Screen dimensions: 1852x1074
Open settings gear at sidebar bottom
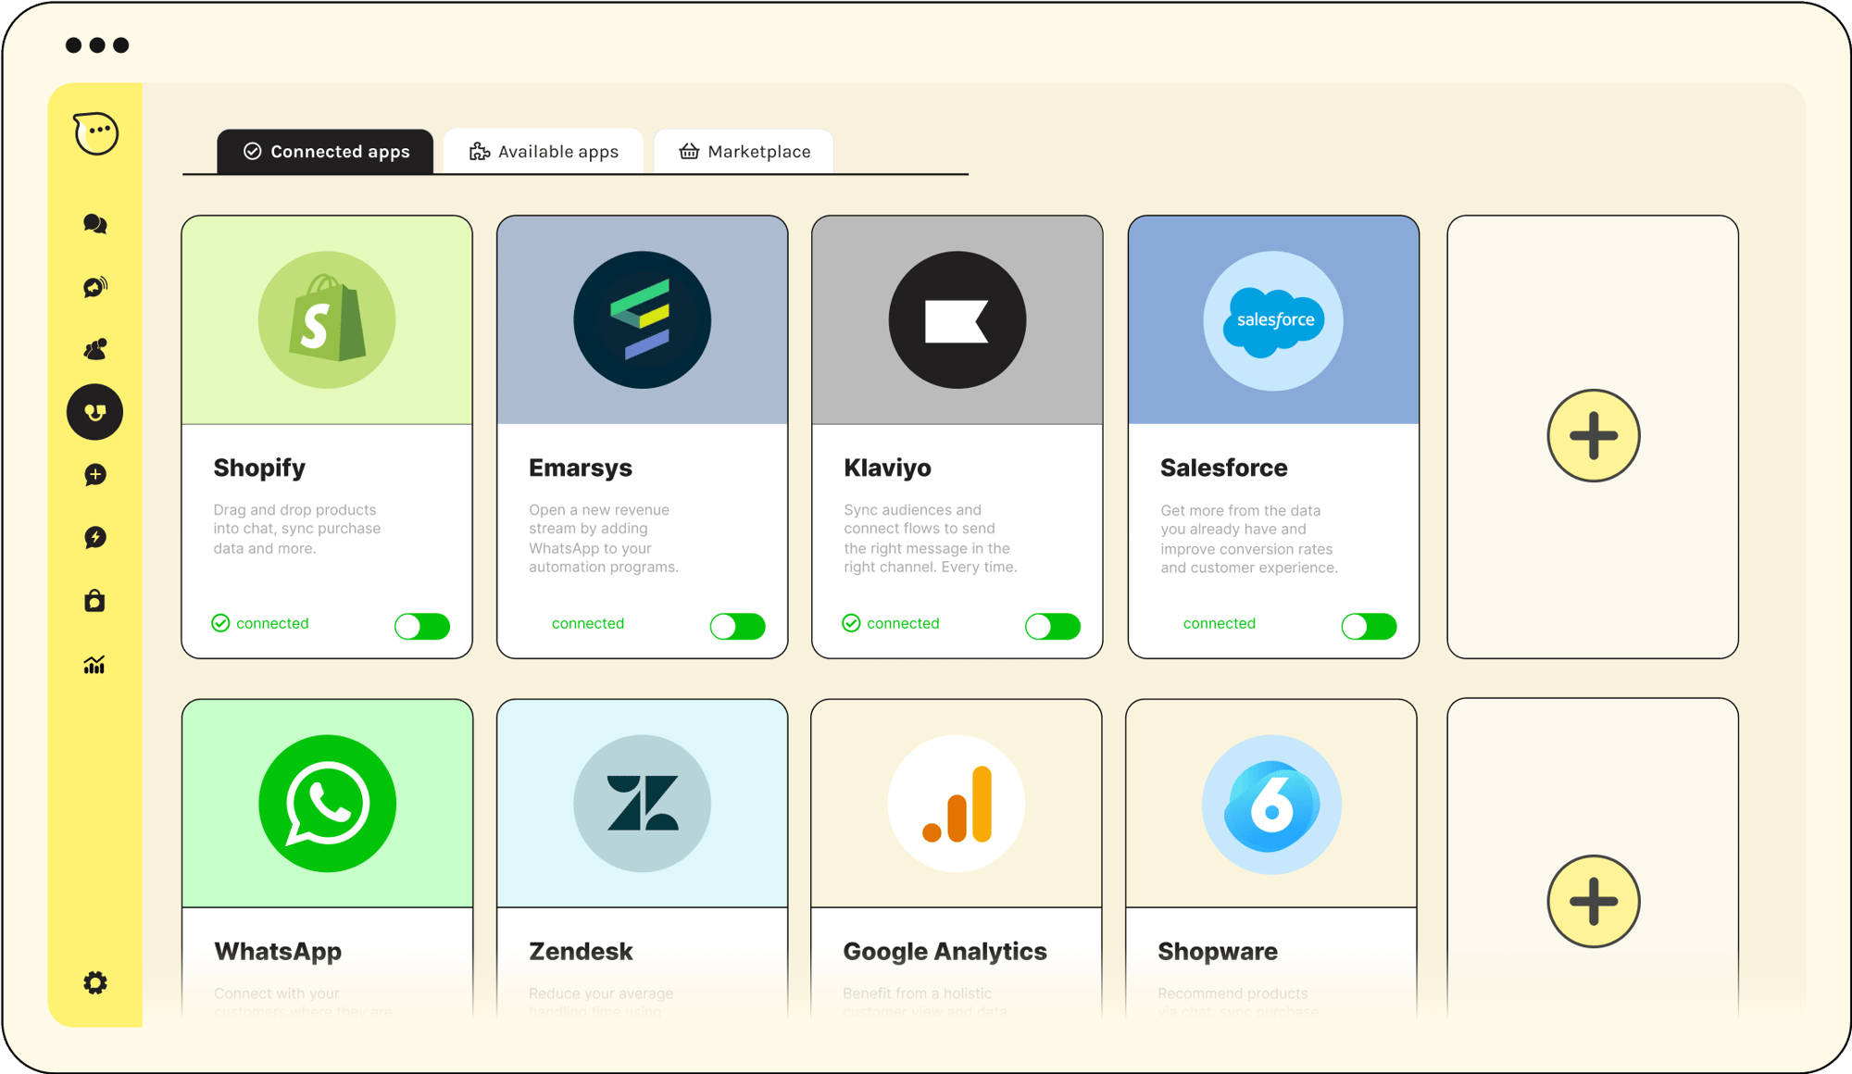point(94,982)
